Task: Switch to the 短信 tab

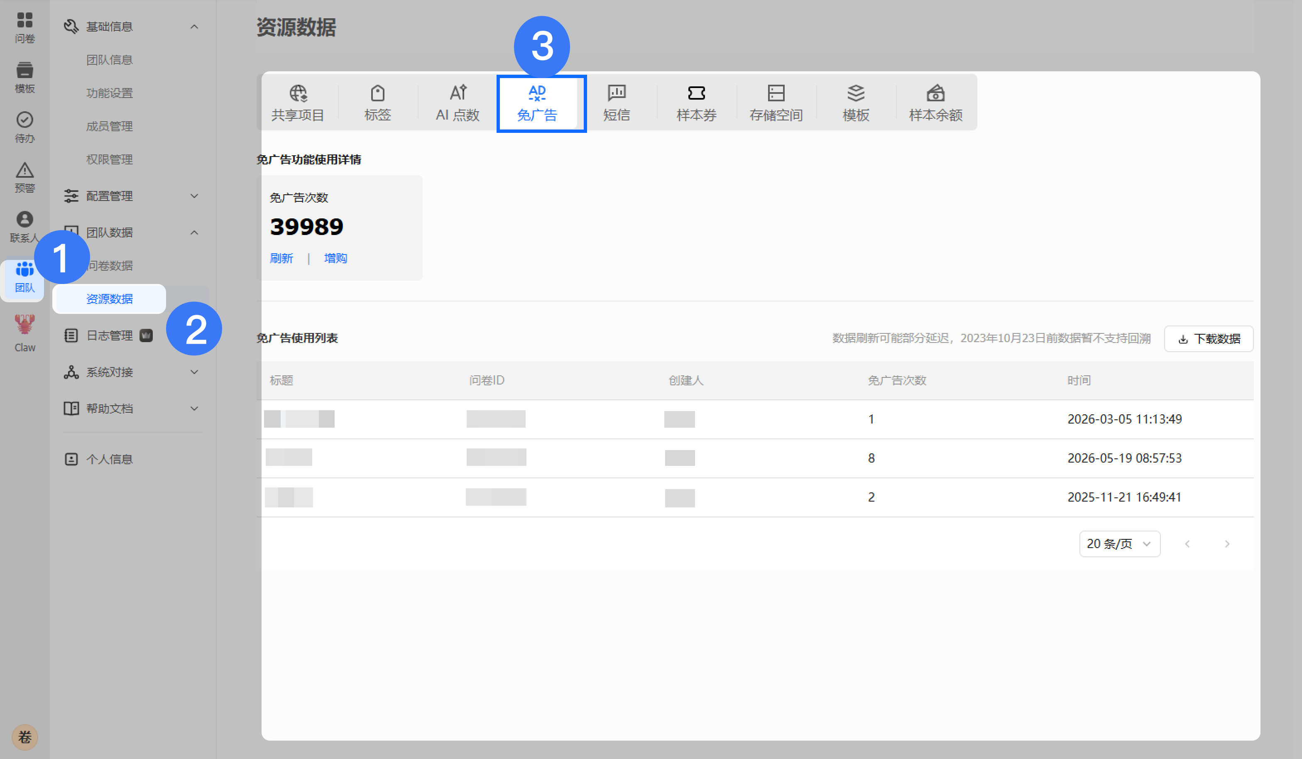Action: [617, 102]
